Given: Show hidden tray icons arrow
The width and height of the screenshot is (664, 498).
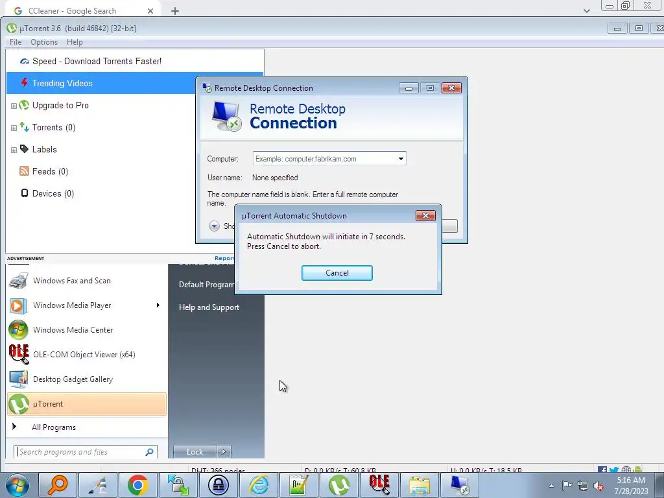Looking at the screenshot, I should pyautogui.click(x=551, y=486).
